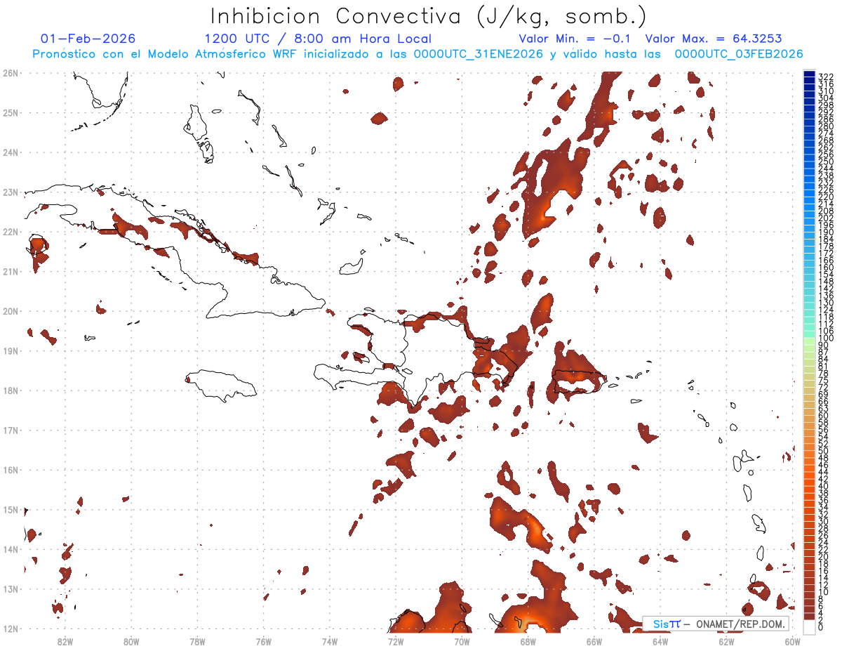
Task: Click the 70W longitude label
Action: click(x=462, y=641)
